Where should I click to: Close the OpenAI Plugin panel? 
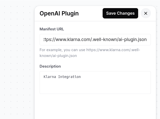146,13
